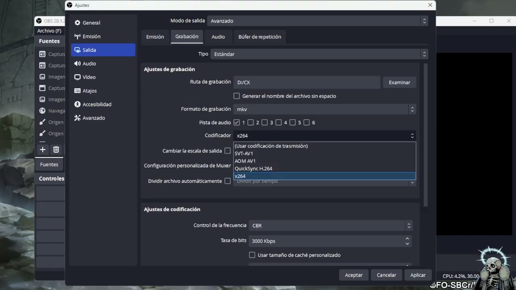Open General settings with gear icon
Screen dimensions: 516x290
click(x=77, y=23)
